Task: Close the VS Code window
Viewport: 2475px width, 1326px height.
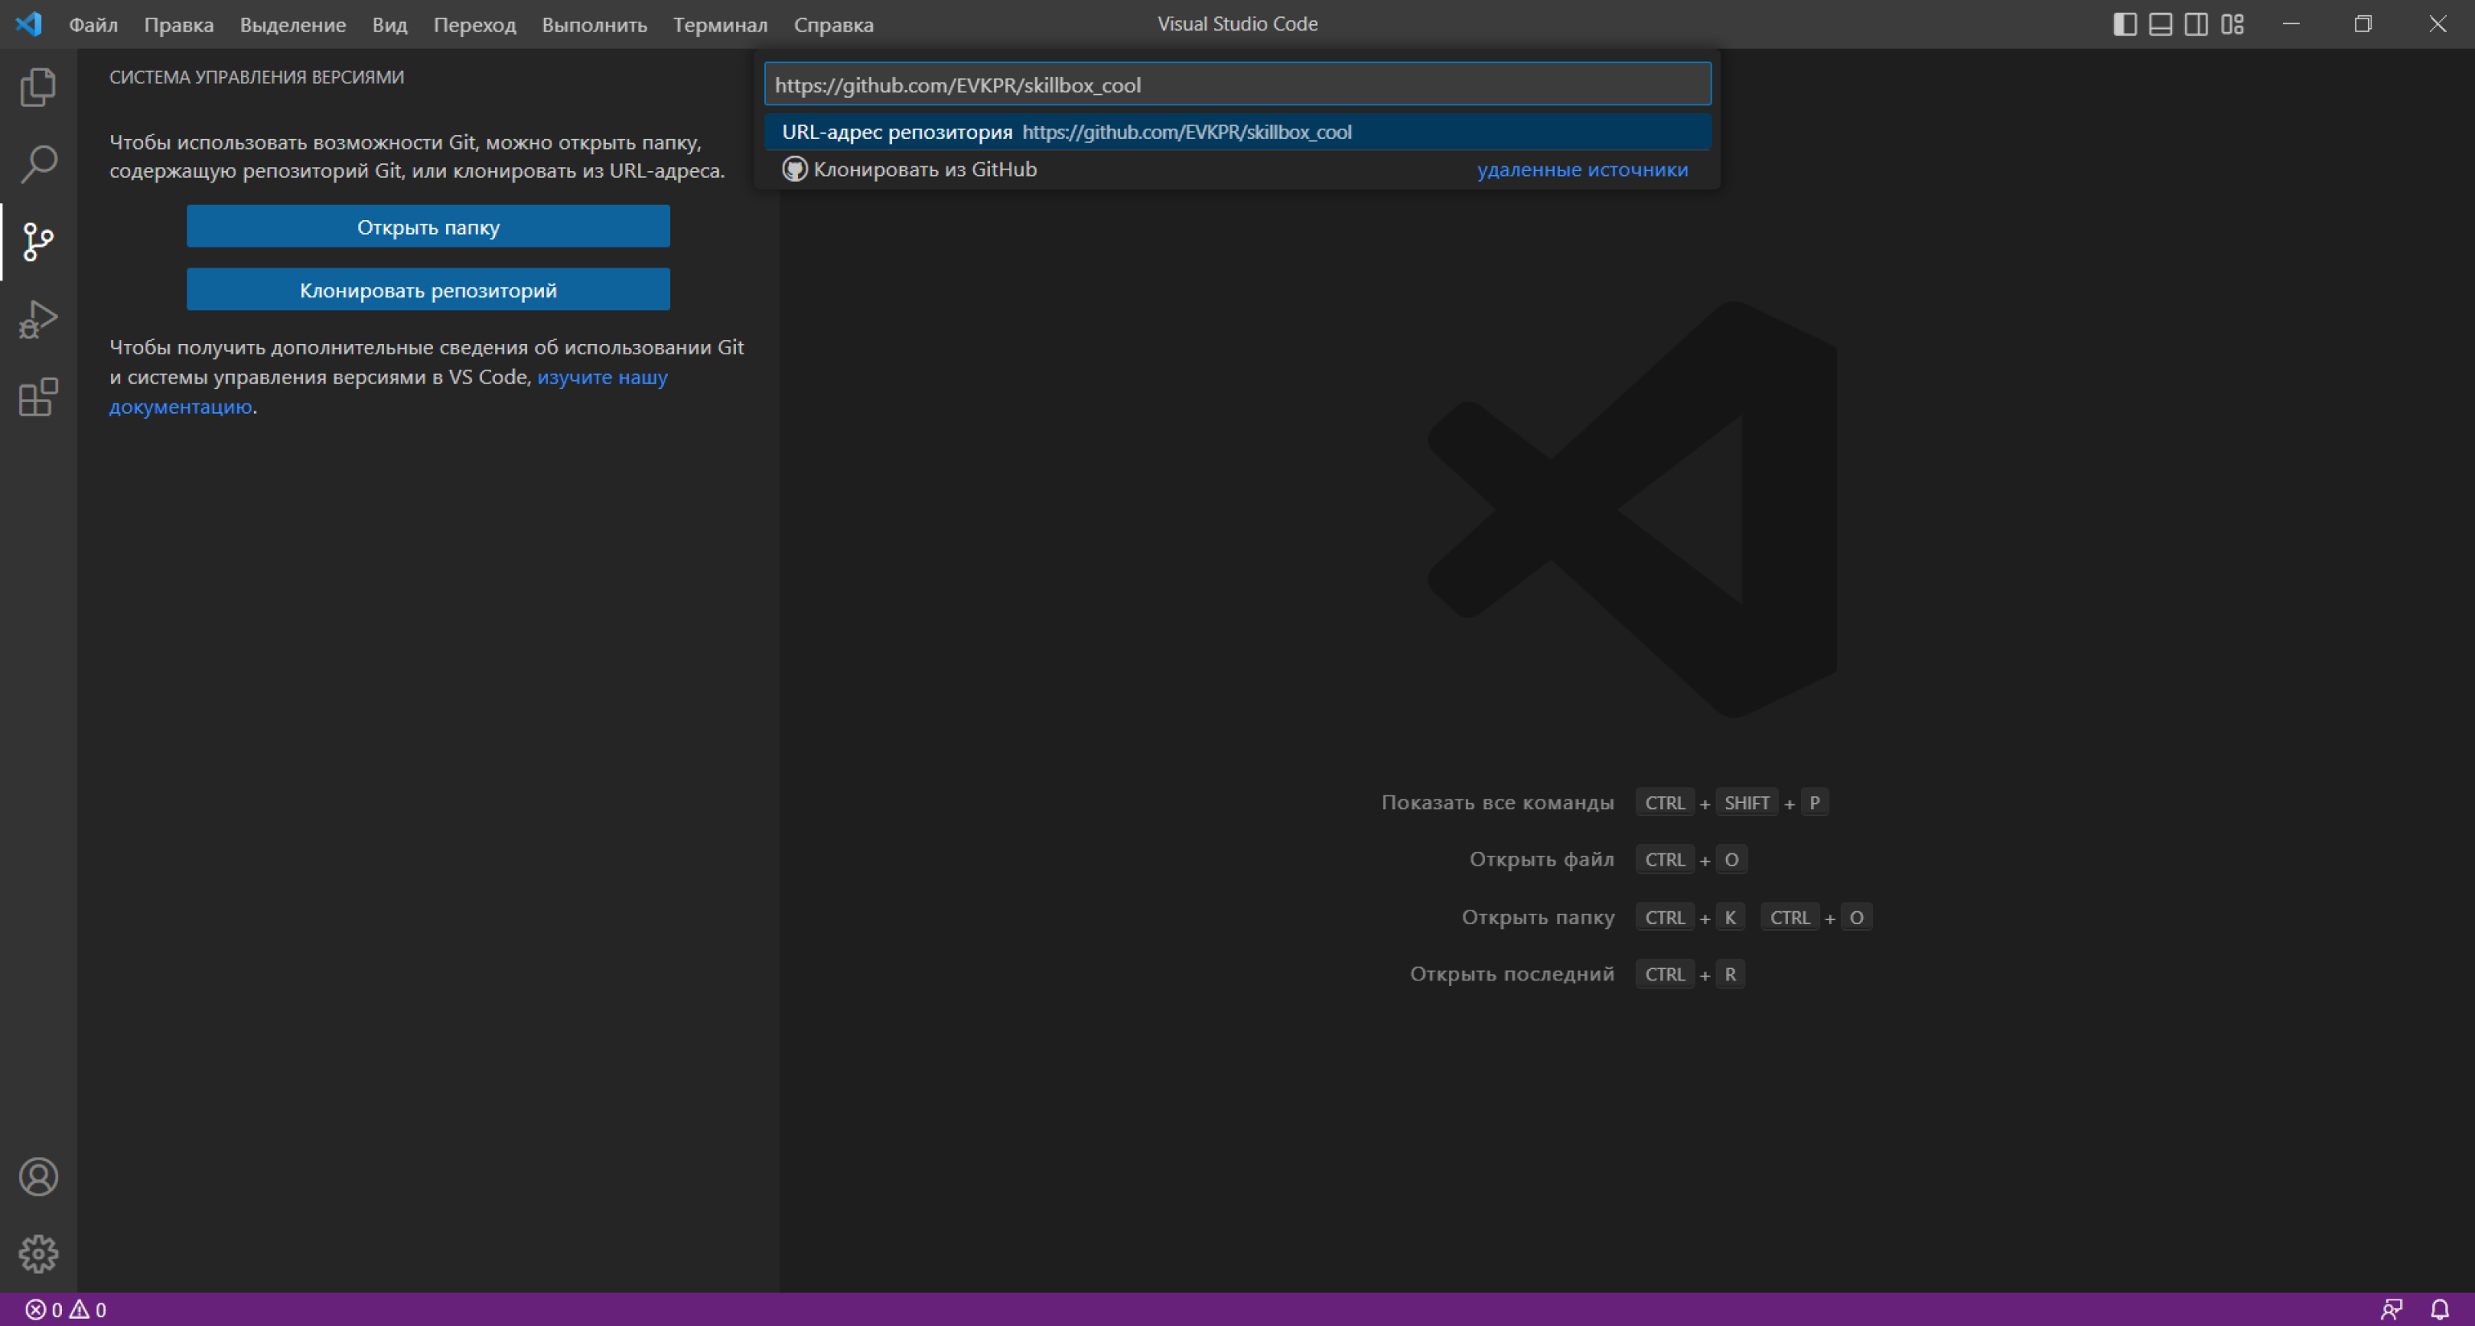Action: (x=2437, y=24)
